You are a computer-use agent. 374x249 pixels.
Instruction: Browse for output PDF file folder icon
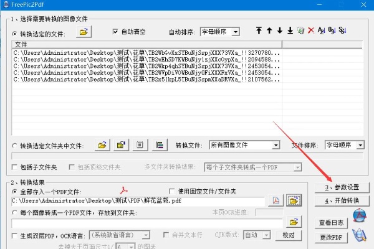point(294,200)
